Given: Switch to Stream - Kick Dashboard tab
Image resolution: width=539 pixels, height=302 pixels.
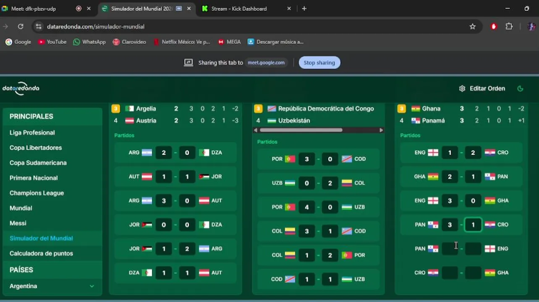Looking at the screenshot, I should tap(239, 8).
